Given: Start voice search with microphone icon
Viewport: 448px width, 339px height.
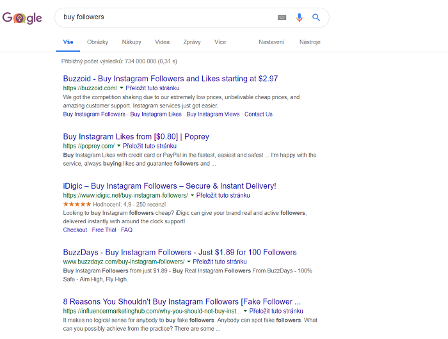Looking at the screenshot, I should [299, 17].
